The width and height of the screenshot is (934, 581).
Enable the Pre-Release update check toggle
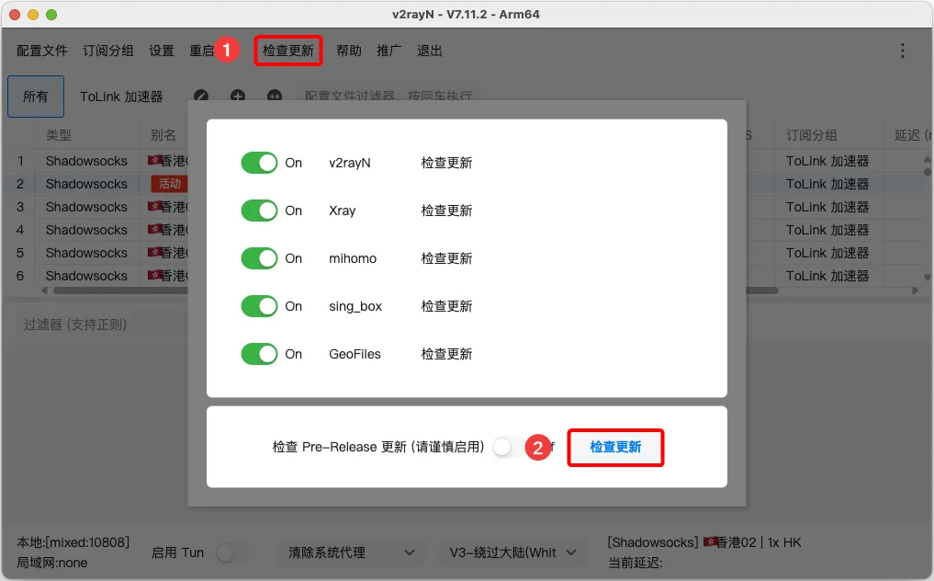click(510, 447)
